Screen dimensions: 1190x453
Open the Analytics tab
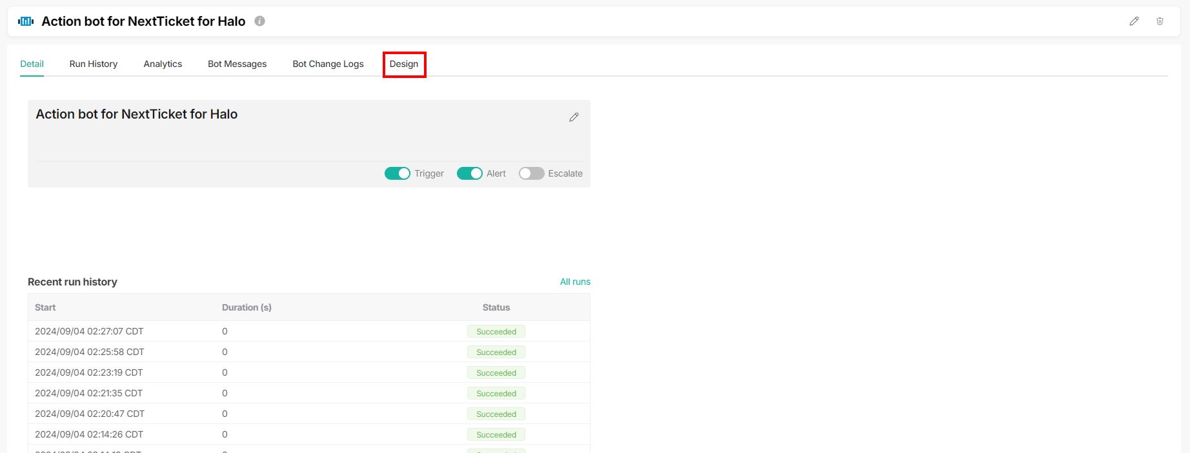point(163,64)
